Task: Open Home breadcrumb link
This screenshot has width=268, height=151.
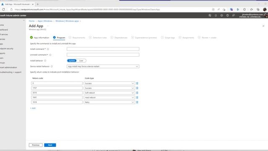Action: point(32,21)
